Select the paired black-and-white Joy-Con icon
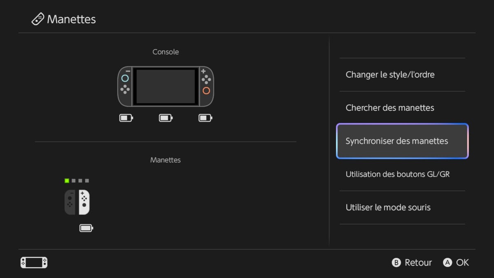 pyautogui.click(x=77, y=202)
